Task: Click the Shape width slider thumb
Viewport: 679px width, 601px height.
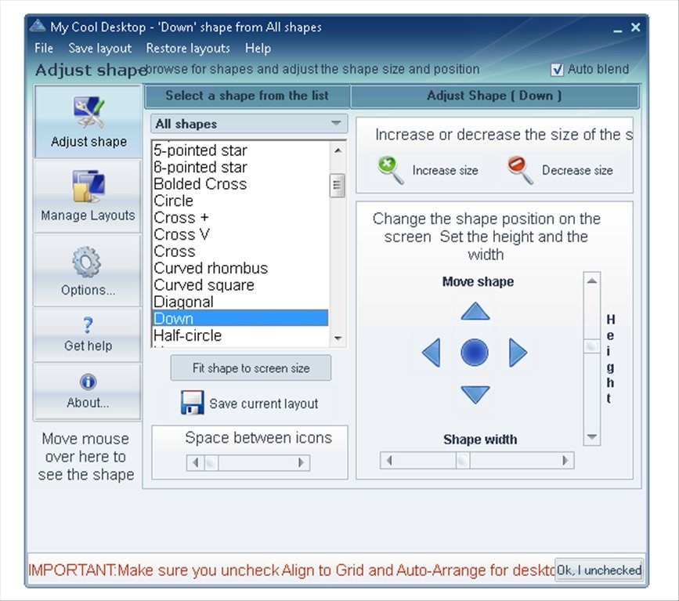Action: [463, 460]
